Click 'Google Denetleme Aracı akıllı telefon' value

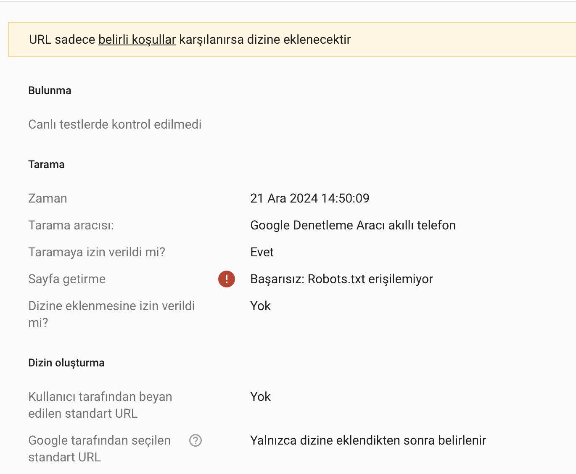click(353, 225)
